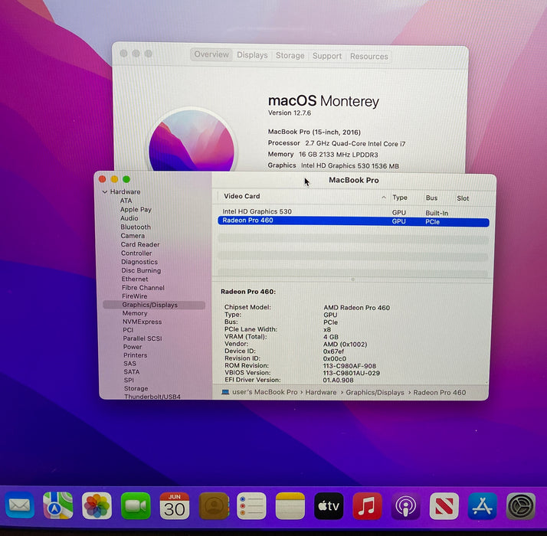The height and width of the screenshot is (536, 547).
Task: Select Audio in the Hardware list
Action: pos(129,218)
